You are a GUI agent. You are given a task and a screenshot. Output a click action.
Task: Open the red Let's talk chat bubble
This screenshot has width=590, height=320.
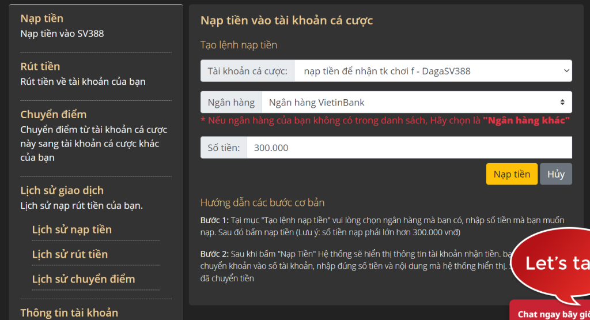[x=553, y=263]
